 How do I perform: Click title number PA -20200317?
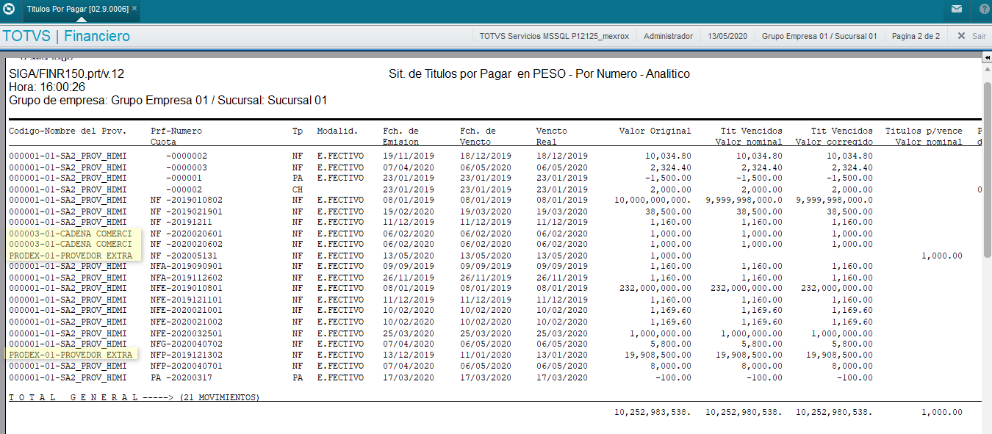click(x=181, y=377)
